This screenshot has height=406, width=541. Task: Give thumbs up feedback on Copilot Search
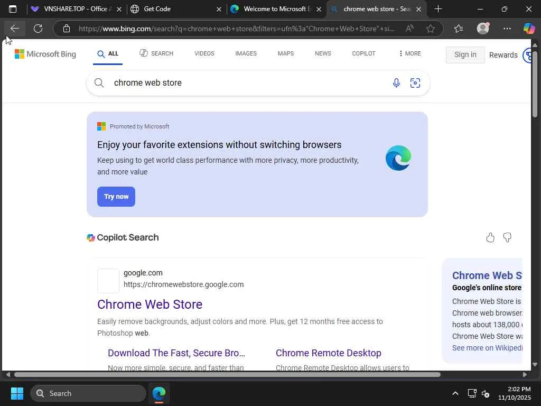[x=490, y=237]
